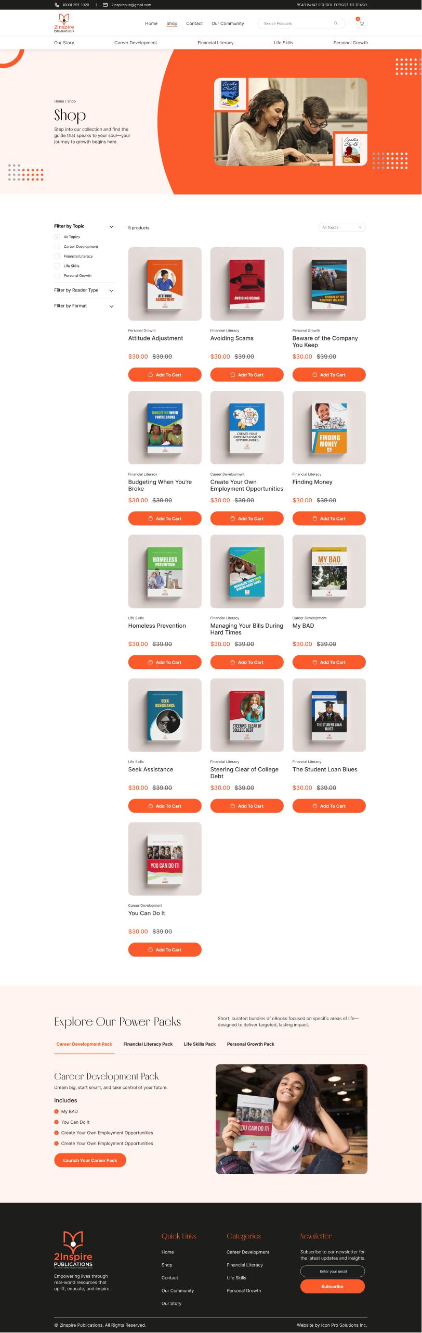The height and width of the screenshot is (1333, 422).
Task: Expand Filter by Format section
Action: click(x=84, y=306)
